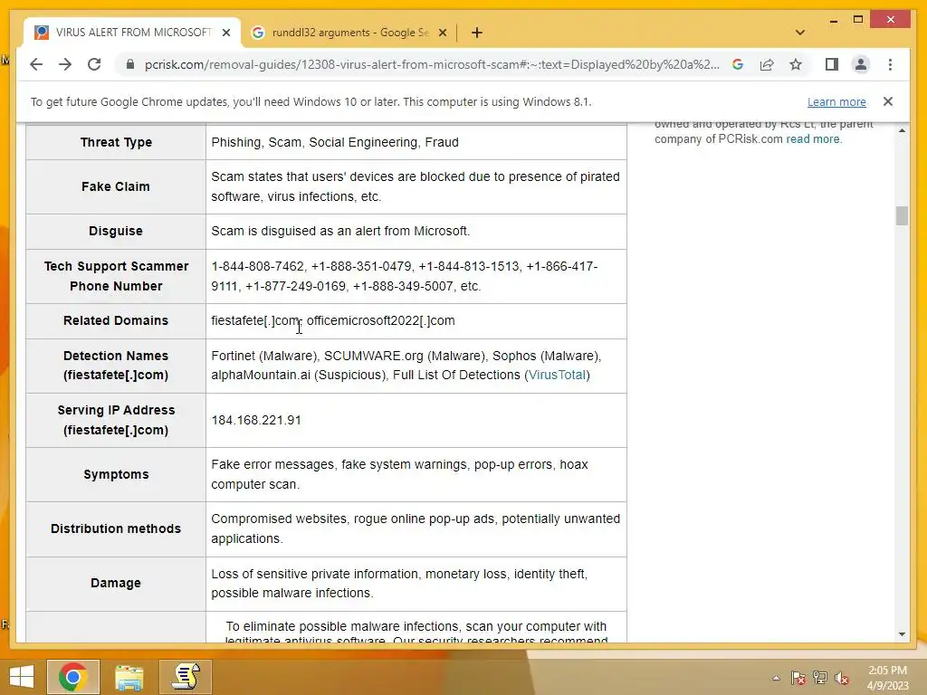The height and width of the screenshot is (695, 927).
Task: Open the script application taskbar icon
Action: pos(186,677)
